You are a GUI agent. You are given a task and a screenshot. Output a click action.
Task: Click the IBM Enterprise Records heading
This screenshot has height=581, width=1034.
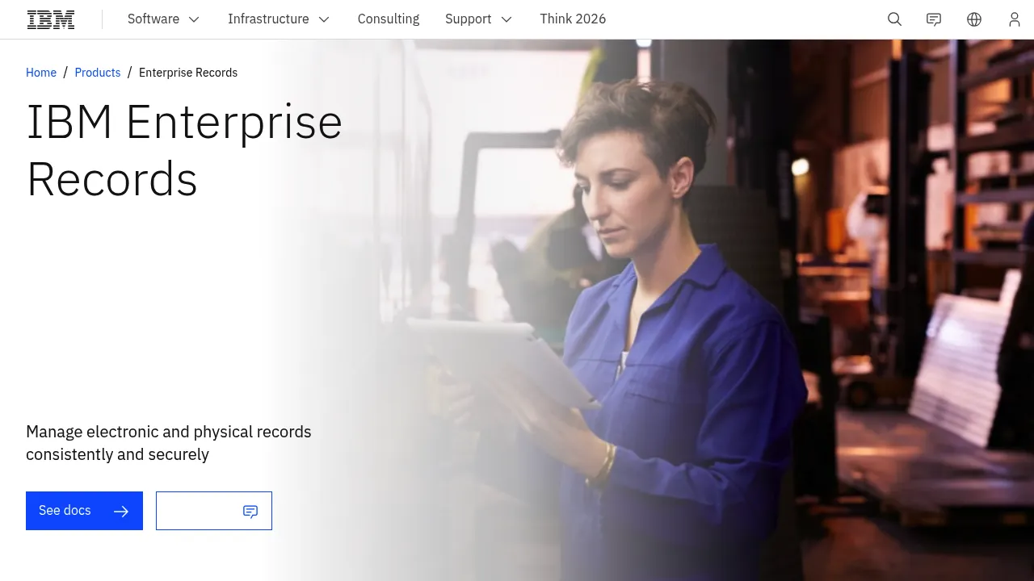(185, 150)
